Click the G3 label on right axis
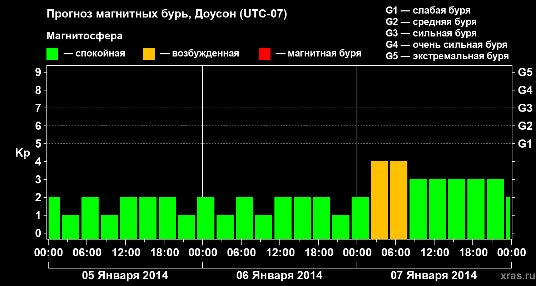Image resolution: width=536 pixels, height=286 pixels. [525, 108]
